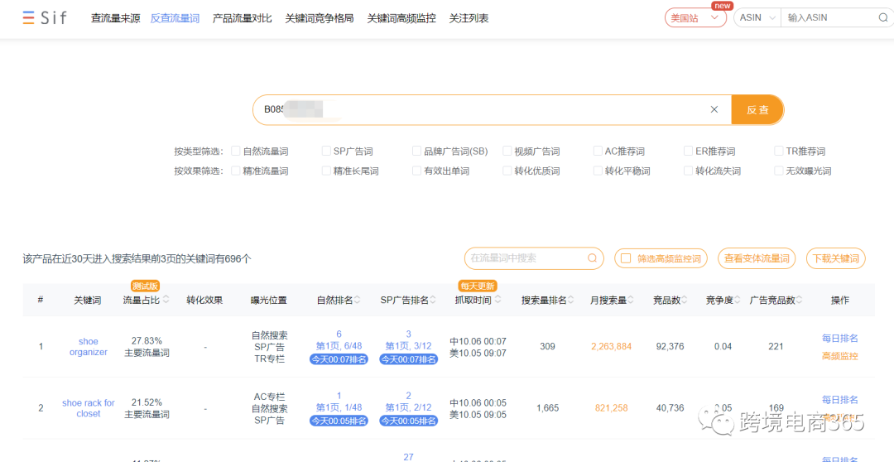The image size is (894, 462).
Task: Check the SP广告词 filter
Action: pyautogui.click(x=326, y=152)
